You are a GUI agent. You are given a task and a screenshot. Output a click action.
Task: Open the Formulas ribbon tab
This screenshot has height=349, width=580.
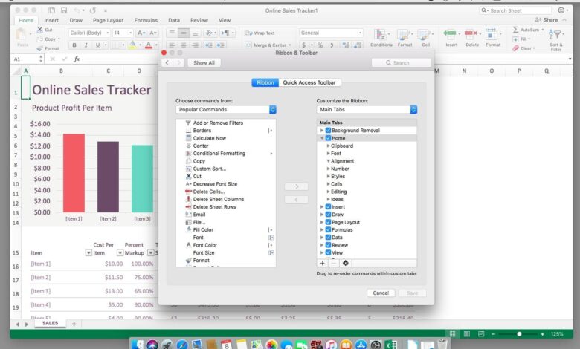[x=146, y=20]
